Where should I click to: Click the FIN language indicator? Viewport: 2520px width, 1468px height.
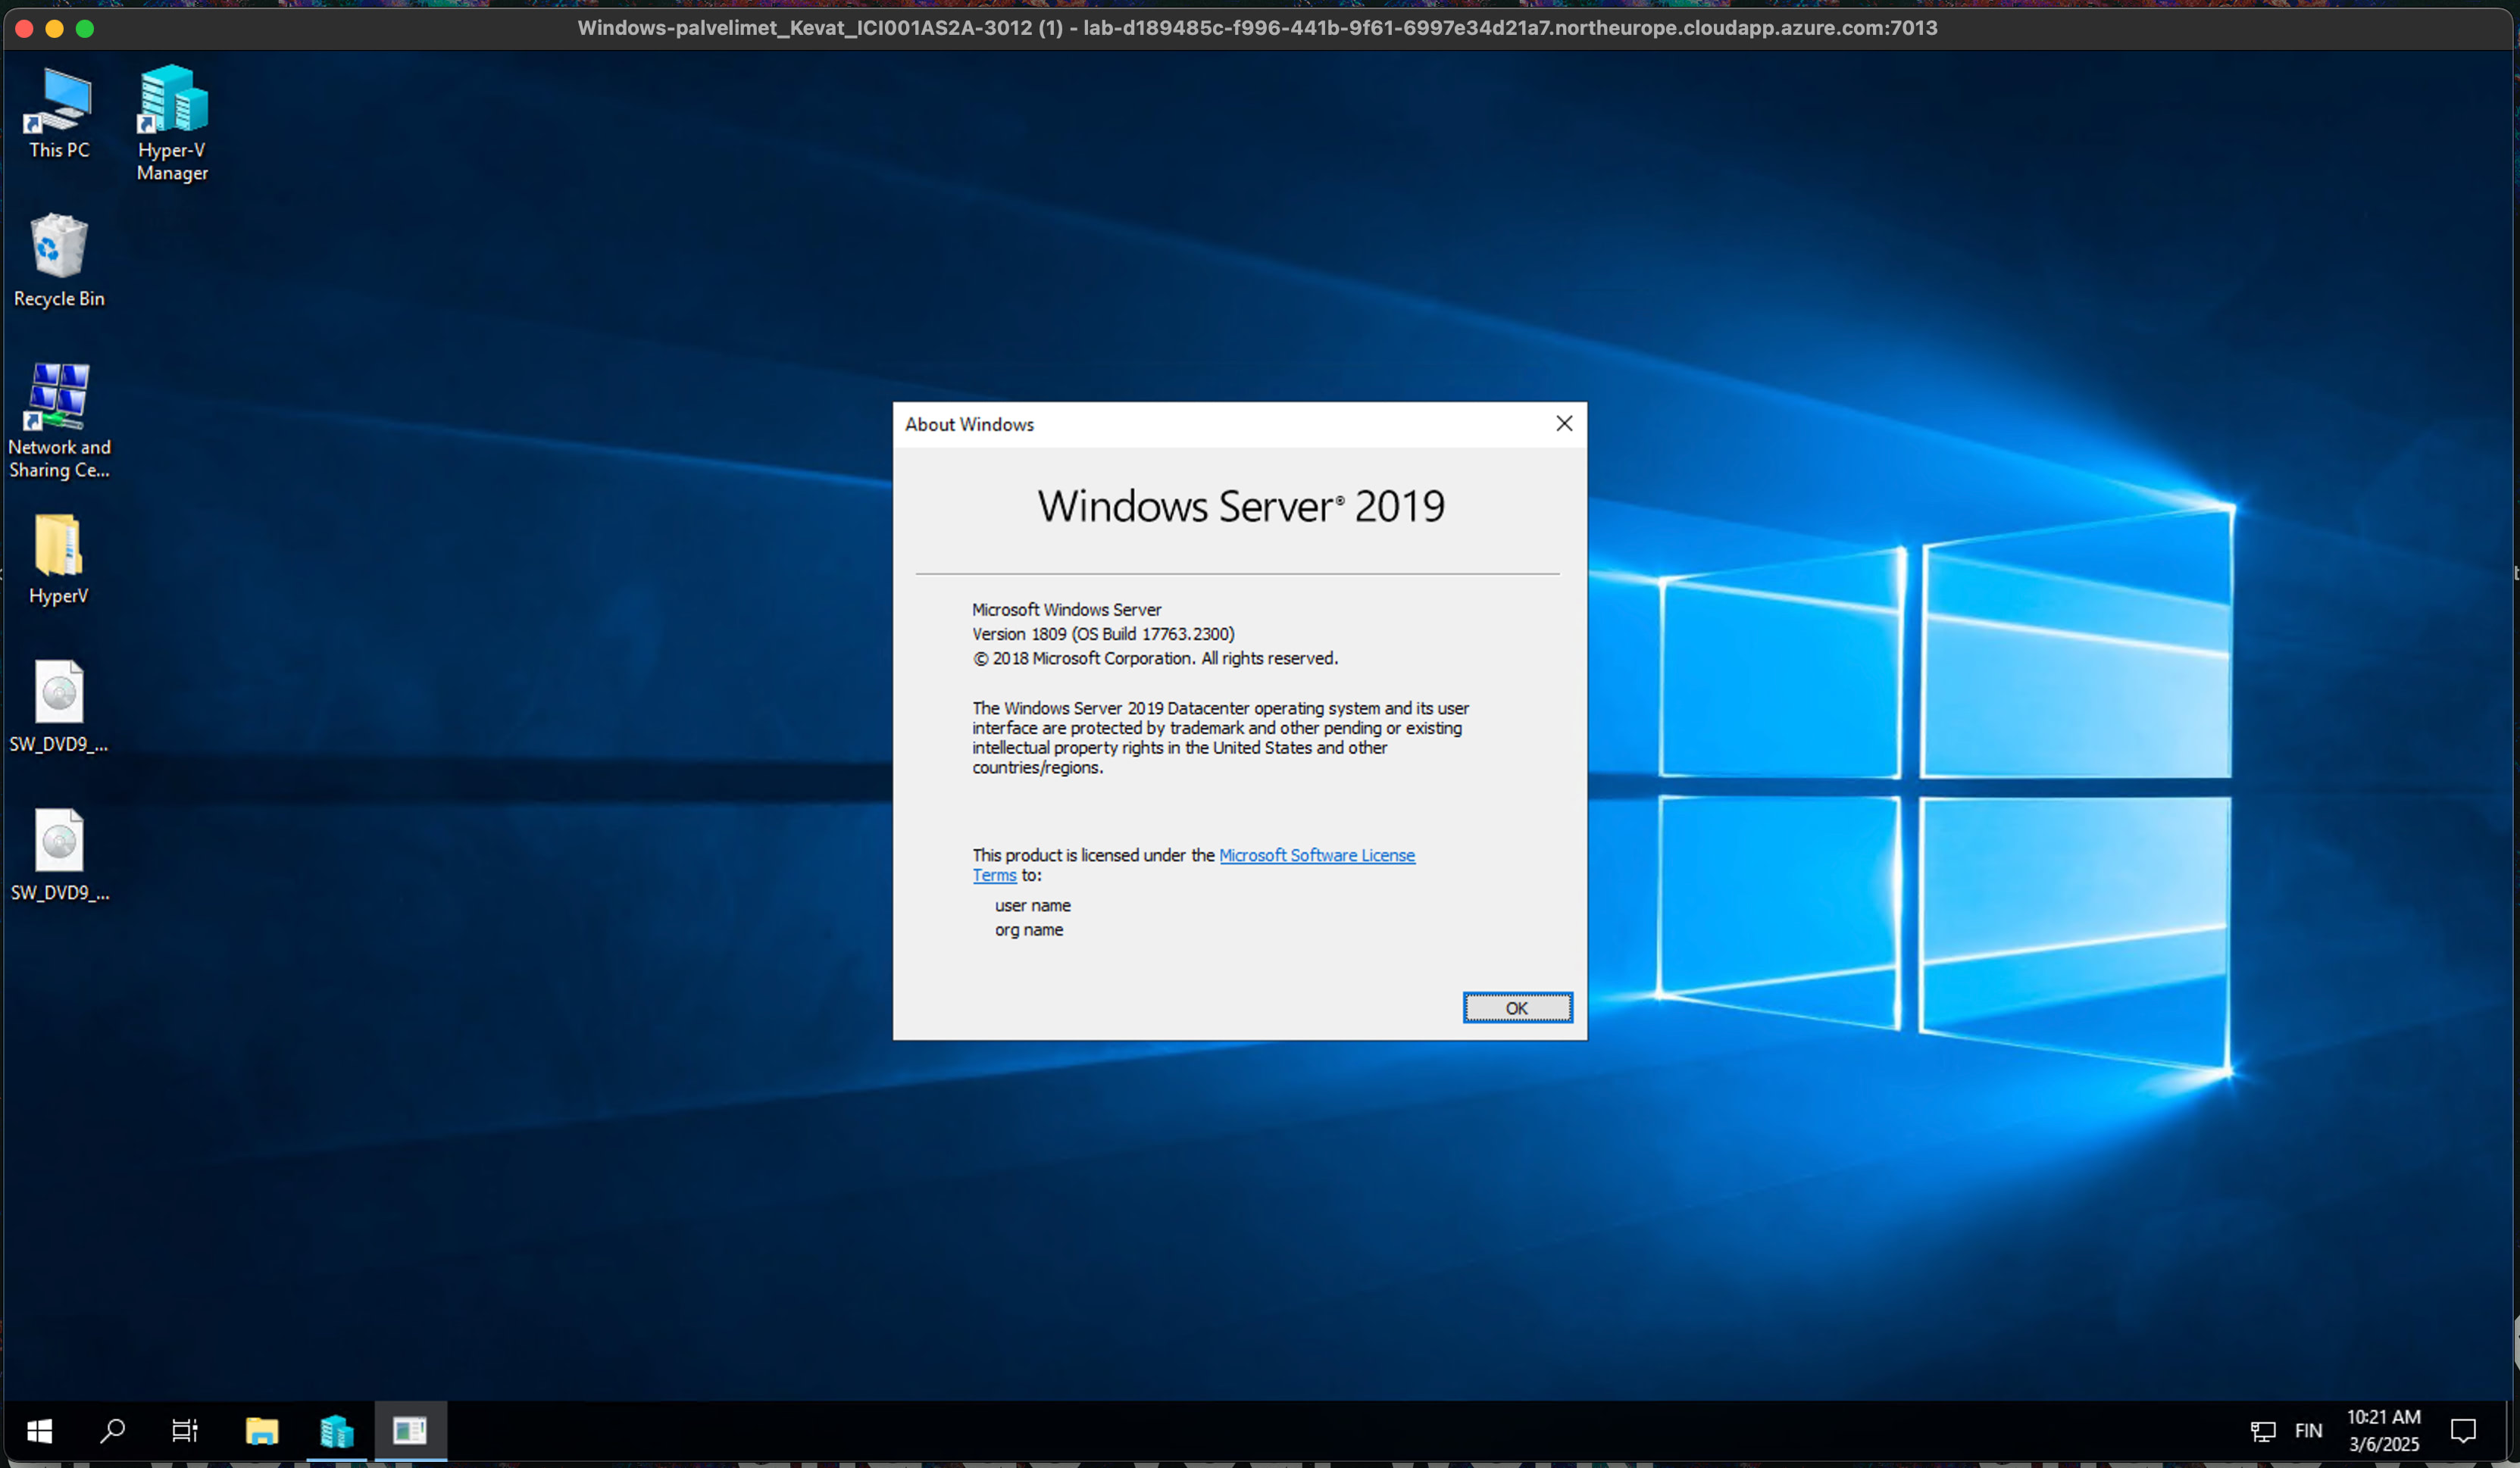click(2308, 1431)
